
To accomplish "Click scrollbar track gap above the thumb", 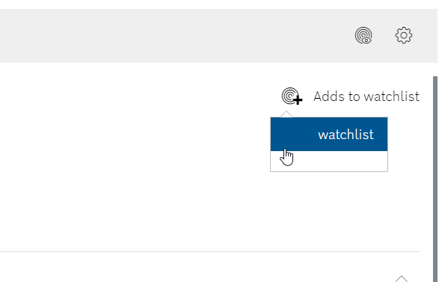I will (435, 70).
